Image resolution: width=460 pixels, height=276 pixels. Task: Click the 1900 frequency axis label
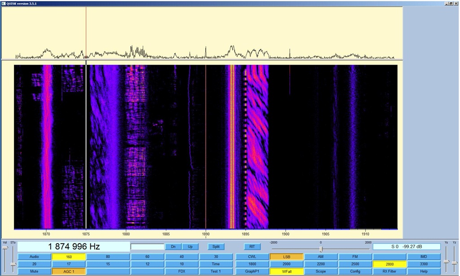(285, 234)
